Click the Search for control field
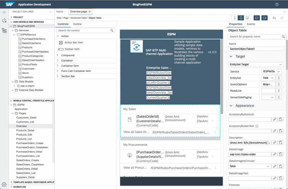The height and width of the screenshot is (189, 288). click(x=85, y=30)
